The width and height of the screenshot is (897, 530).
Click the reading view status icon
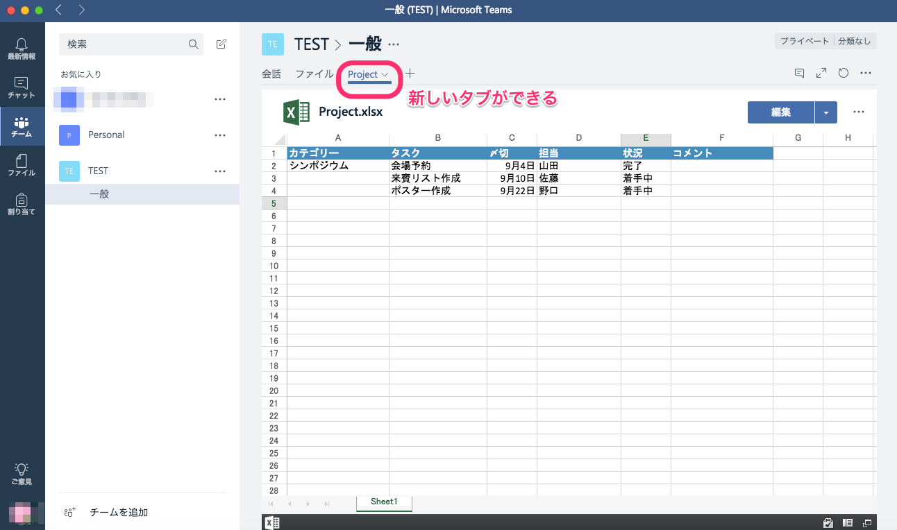(848, 522)
